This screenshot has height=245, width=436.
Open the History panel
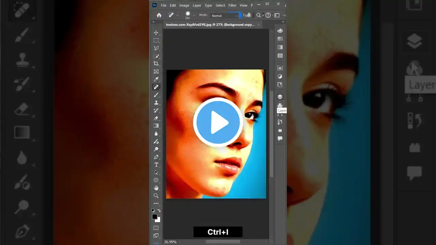point(280,122)
